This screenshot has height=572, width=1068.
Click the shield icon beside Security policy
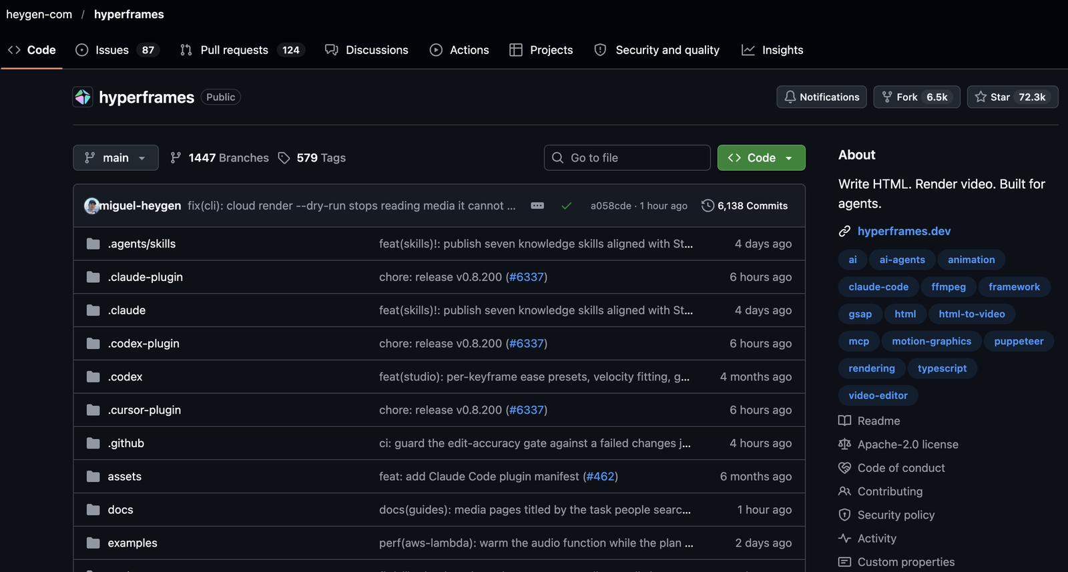844,515
